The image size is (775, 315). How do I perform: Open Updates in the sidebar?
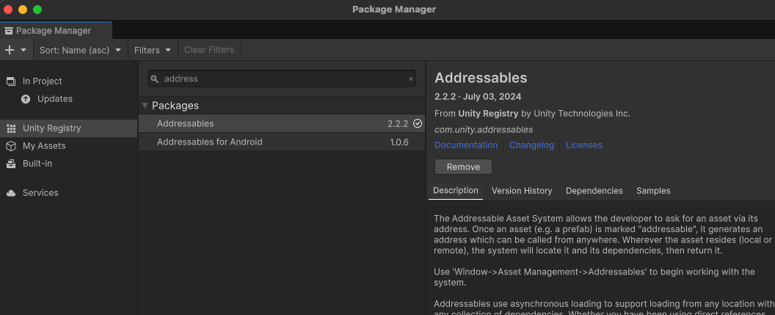click(55, 99)
